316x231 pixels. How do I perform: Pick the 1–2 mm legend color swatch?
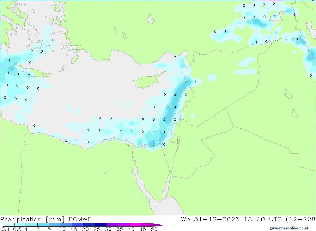(x=31, y=225)
